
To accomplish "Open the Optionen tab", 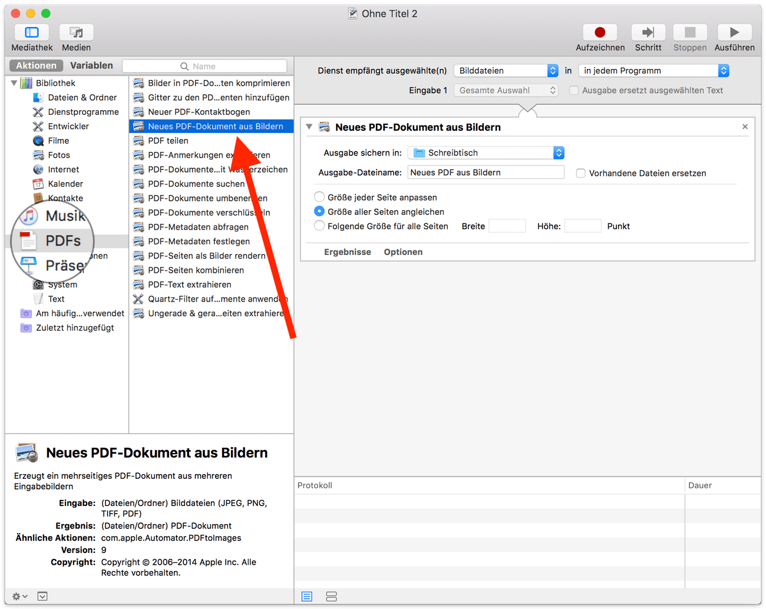I will (403, 252).
